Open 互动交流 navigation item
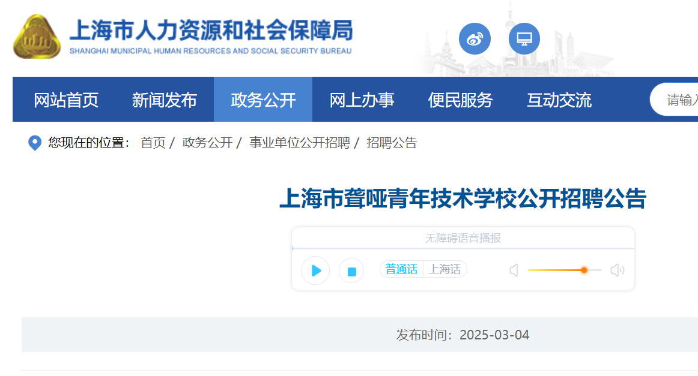Viewport: 698px width, 376px height. 559,100
